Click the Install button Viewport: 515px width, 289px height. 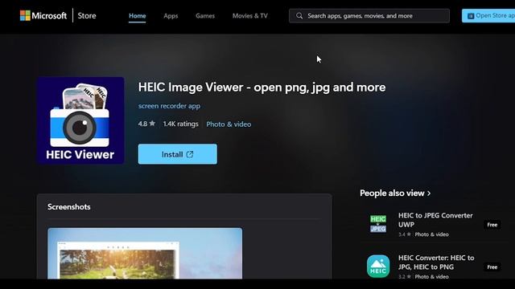click(178, 154)
